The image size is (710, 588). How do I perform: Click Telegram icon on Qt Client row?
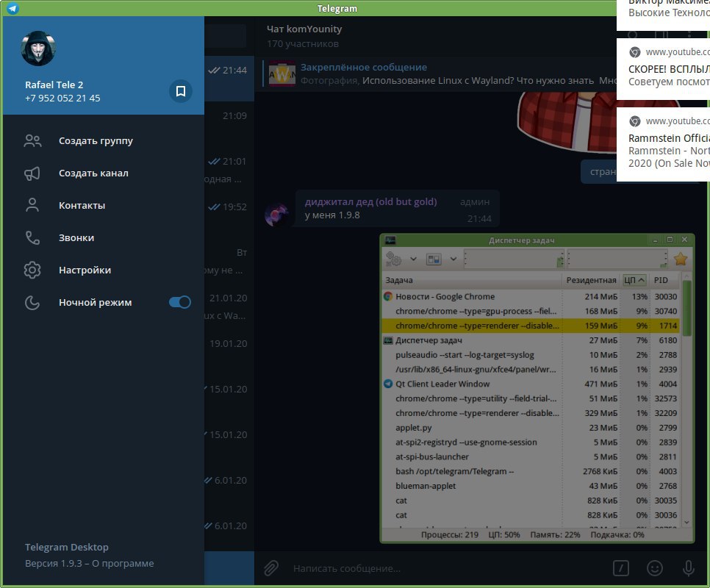click(388, 384)
